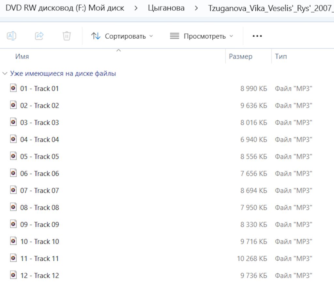This screenshot has height=289, width=334.
Task: Select the file name '05 - Track 05'
Action: pos(39,157)
